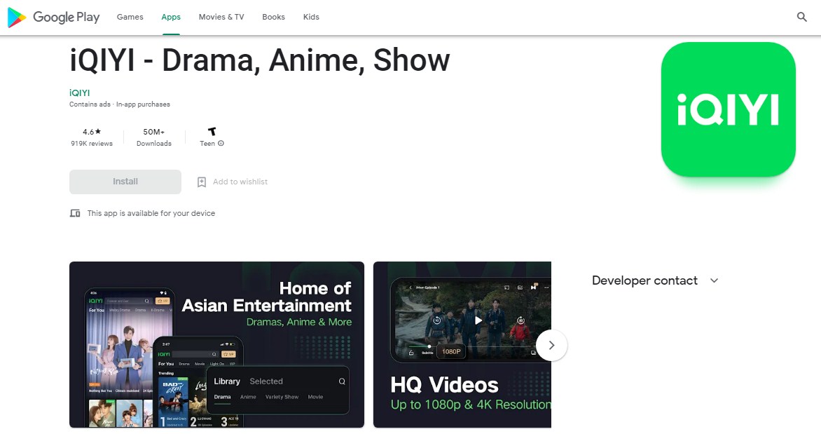Click the device availability icon
Screen dimensions: 821x434
[x=75, y=213]
